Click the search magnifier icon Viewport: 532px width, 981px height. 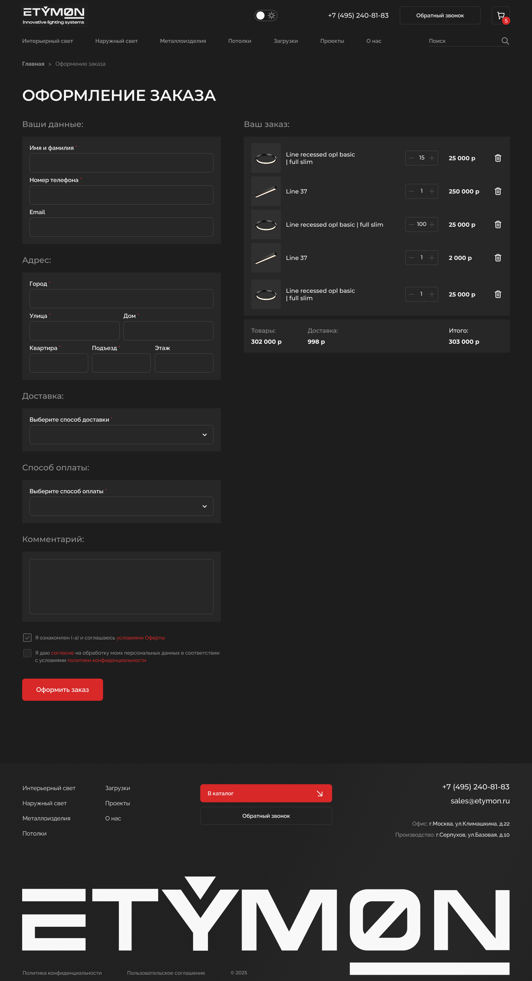coord(505,41)
